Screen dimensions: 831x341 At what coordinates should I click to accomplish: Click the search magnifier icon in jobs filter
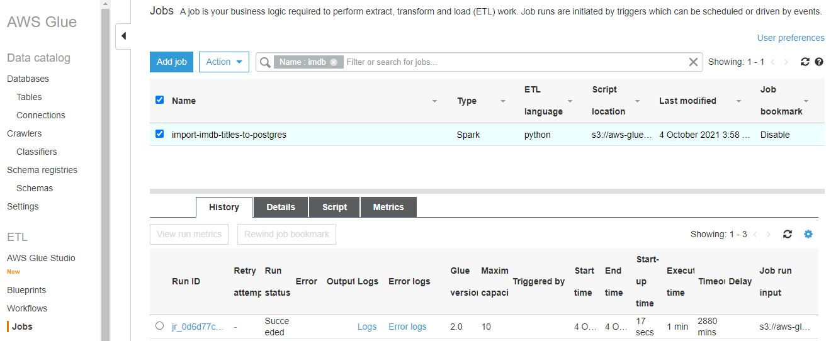coord(265,62)
